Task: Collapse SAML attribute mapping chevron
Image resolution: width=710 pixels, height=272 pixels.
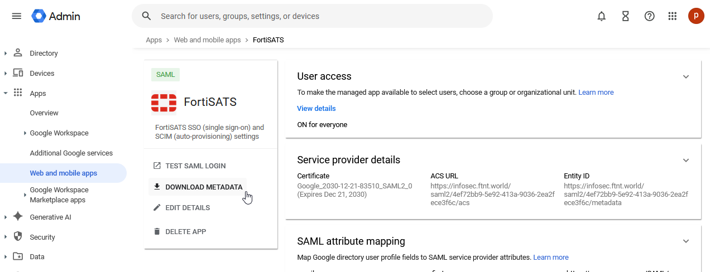Action: coord(686,241)
